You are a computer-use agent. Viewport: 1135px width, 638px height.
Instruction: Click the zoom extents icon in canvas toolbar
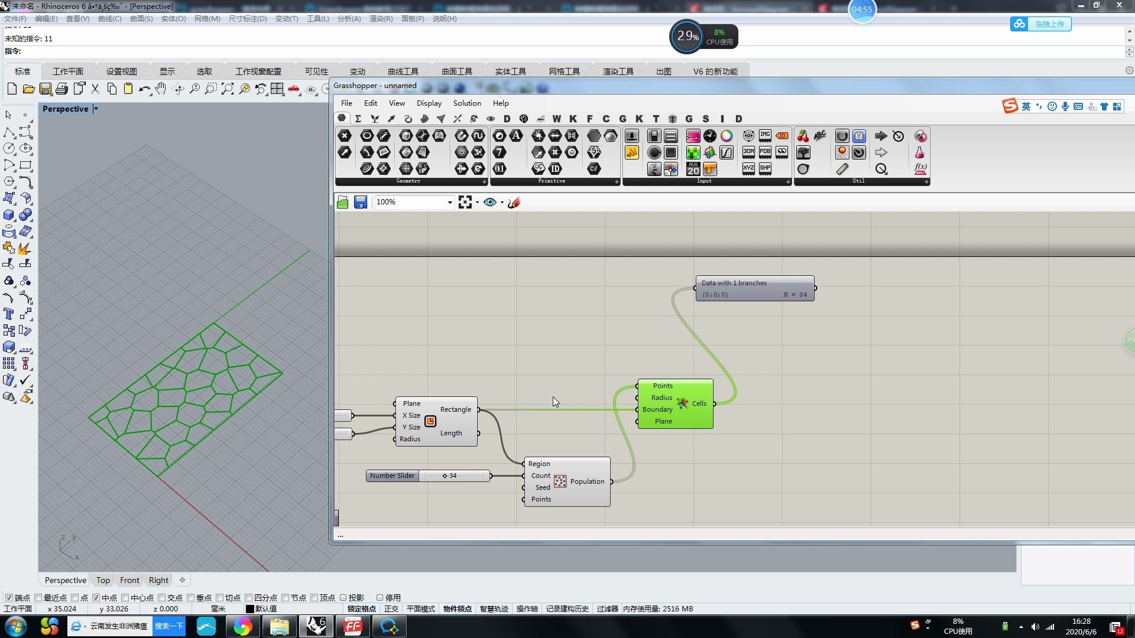(x=465, y=203)
